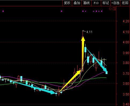Click the leftmost magenta info marker
The image size is (130, 106).
(3, 11)
